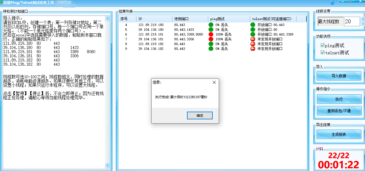Viewport: 365px width, 171px height.
Task: Click the 执行 button
Action: (339, 99)
